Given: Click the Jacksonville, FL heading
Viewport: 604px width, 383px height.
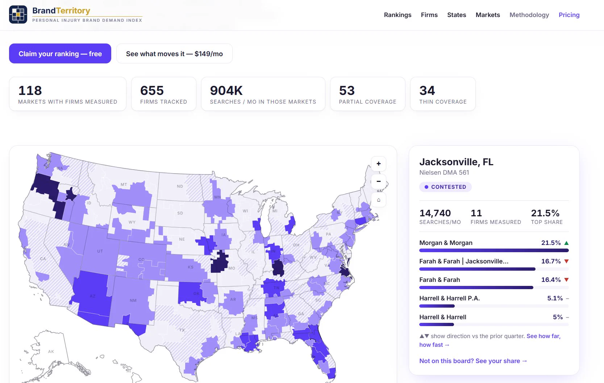Looking at the screenshot, I should coord(456,162).
